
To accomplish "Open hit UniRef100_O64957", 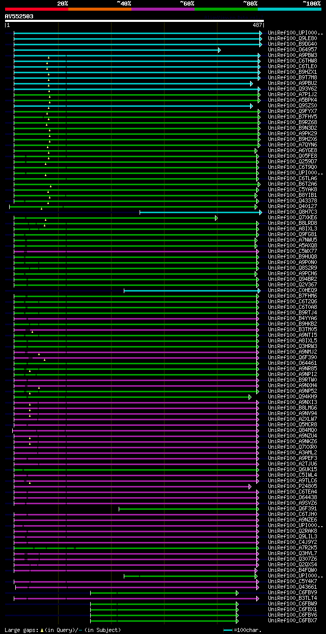I will 292,49.
